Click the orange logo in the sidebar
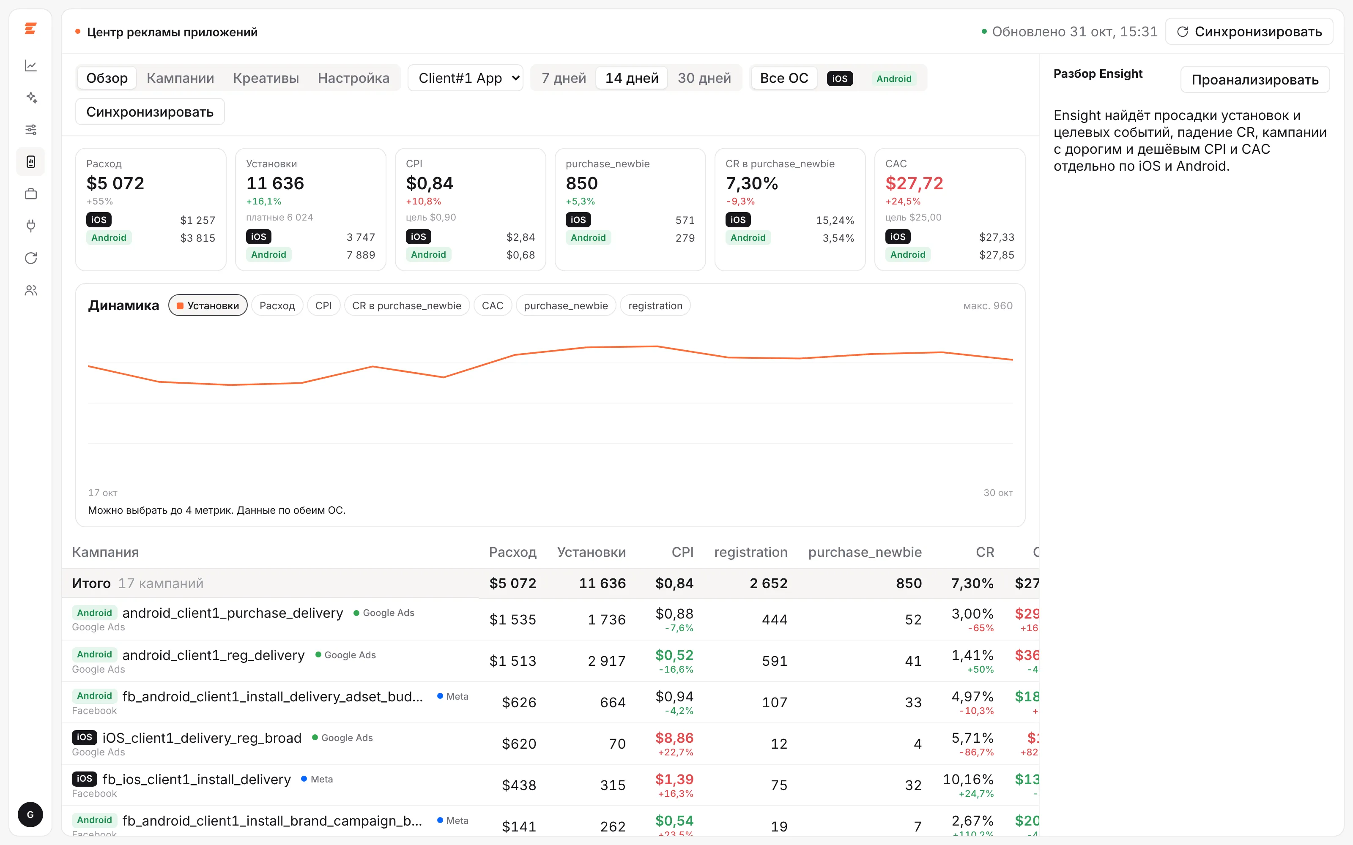 tap(31, 28)
